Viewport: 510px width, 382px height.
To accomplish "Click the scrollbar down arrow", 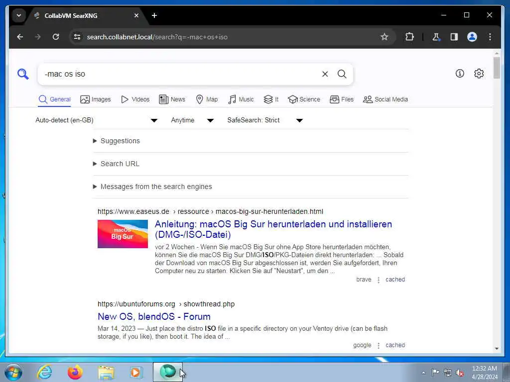I will click(x=497, y=349).
